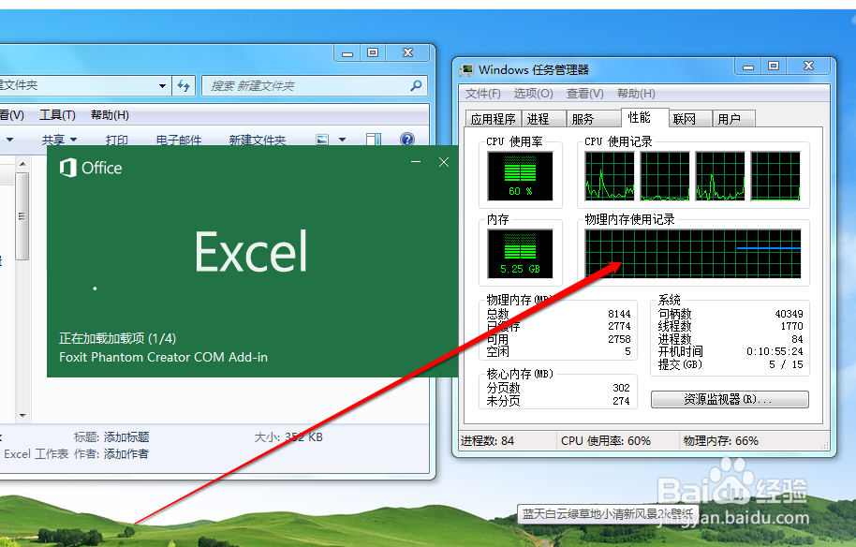856x547 pixels.
Task: Click the 物理内存使用记录 graph
Action: click(693, 254)
